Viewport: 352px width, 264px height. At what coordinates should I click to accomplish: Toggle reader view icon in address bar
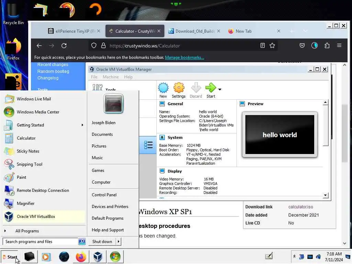262,46
